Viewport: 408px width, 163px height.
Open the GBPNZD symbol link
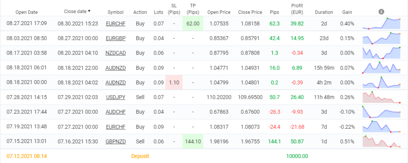[116, 141]
